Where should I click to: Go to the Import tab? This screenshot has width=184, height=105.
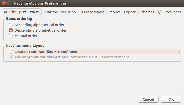pos(114,12)
